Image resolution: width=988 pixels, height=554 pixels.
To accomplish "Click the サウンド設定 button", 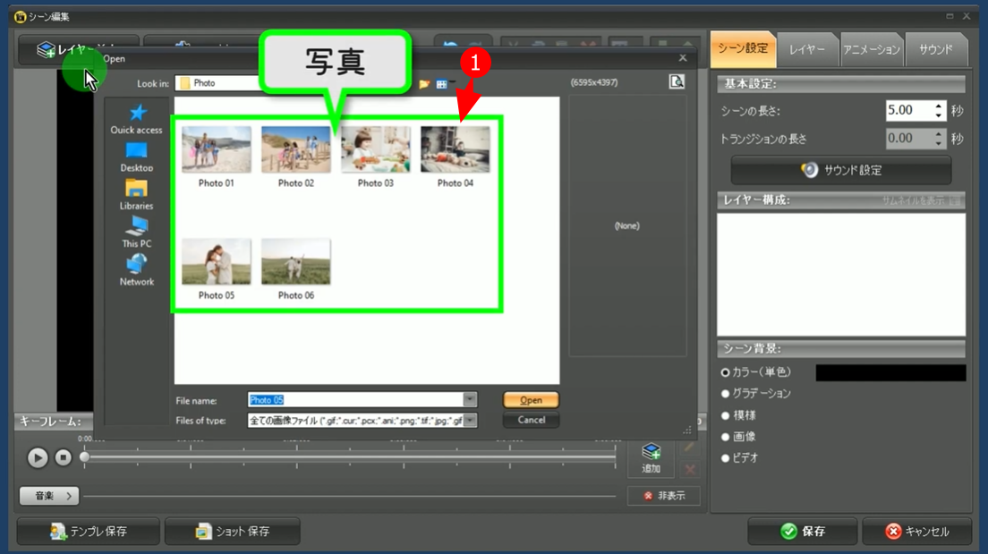I will pos(841,170).
